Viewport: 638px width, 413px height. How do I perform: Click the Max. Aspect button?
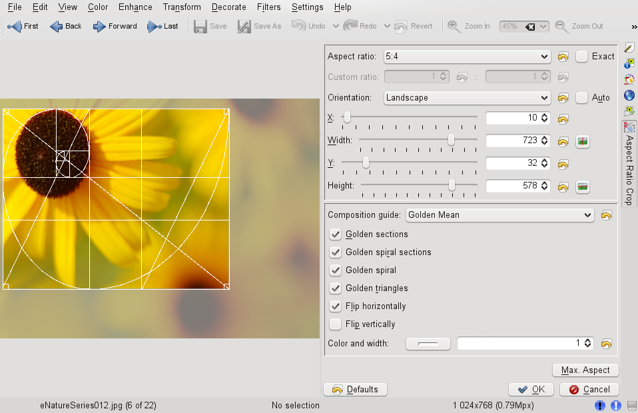click(585, 370)
